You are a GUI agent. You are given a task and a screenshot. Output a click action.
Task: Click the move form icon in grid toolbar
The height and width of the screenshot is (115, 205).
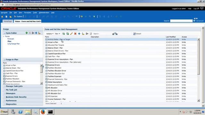87,34
